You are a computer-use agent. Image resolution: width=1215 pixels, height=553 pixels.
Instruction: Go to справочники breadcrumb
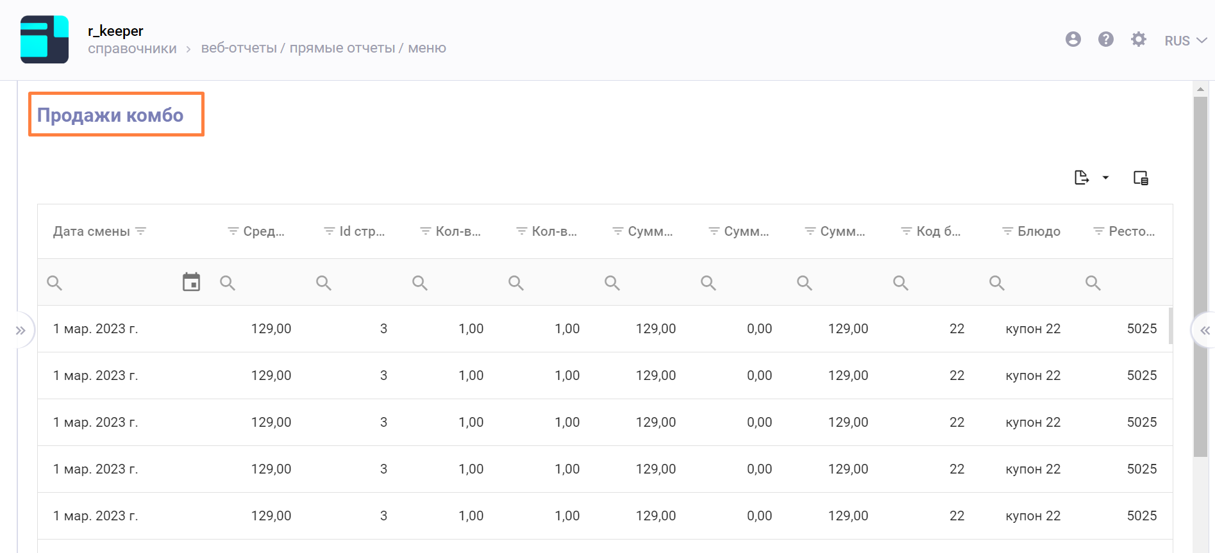[132, 49]
